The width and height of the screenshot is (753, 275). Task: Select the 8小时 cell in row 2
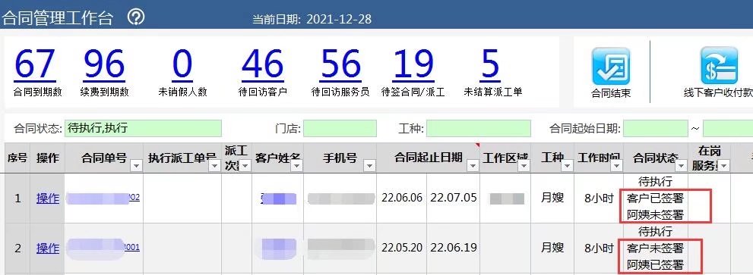[x=599, y=248]
